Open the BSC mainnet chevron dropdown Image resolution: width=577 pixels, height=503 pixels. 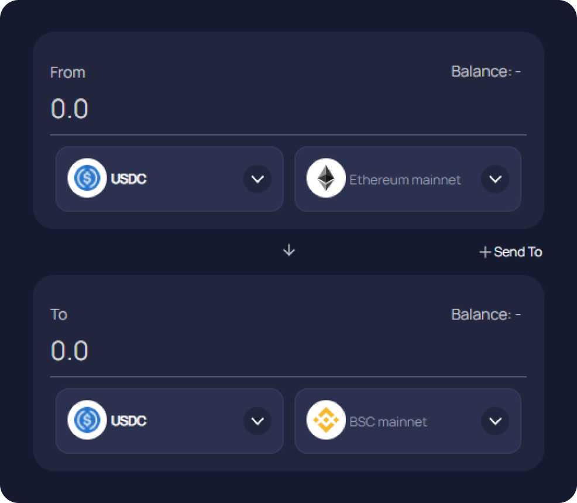(x=495, y=421)
